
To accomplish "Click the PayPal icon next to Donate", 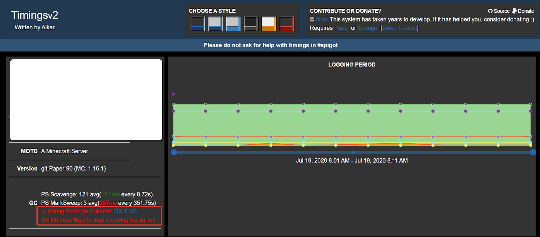I will (x=514, y=11).
